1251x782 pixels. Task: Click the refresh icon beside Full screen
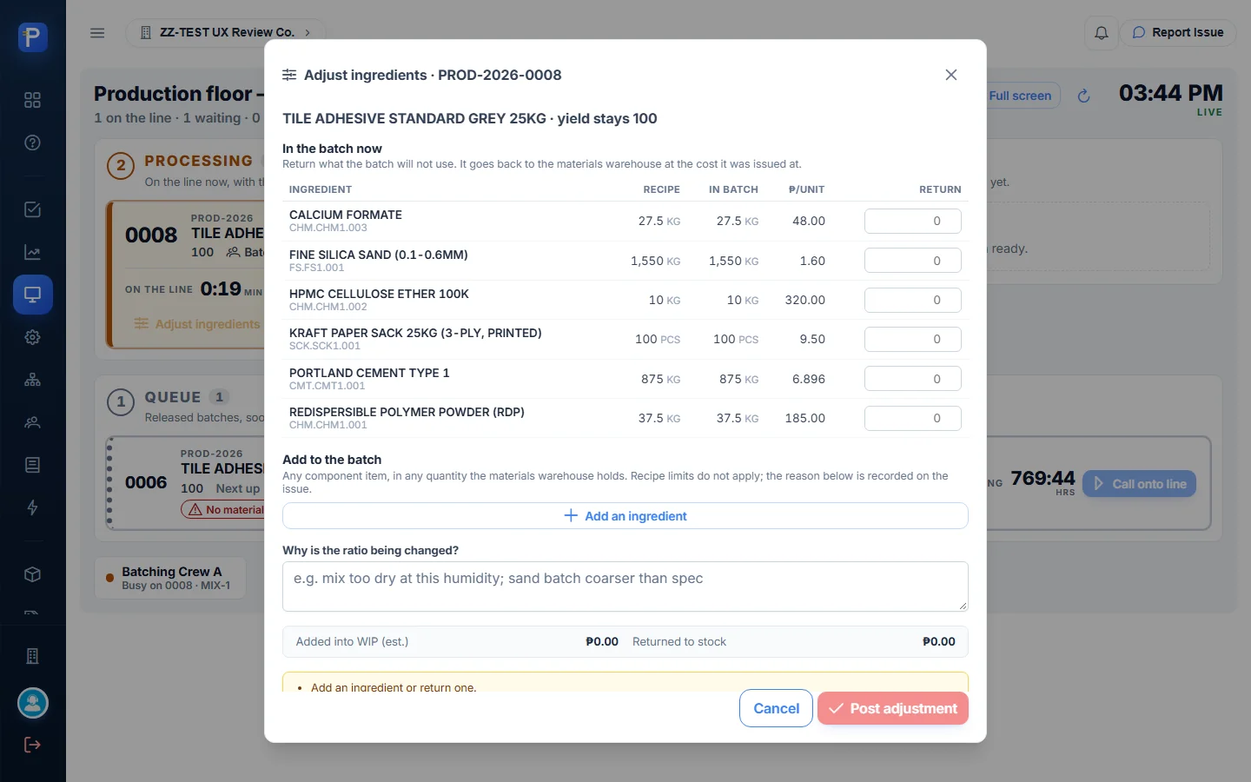click(1083, 96)
